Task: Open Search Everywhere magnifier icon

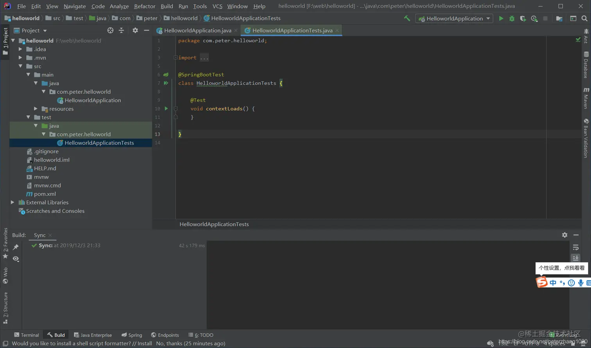Action: pos(584,18)
